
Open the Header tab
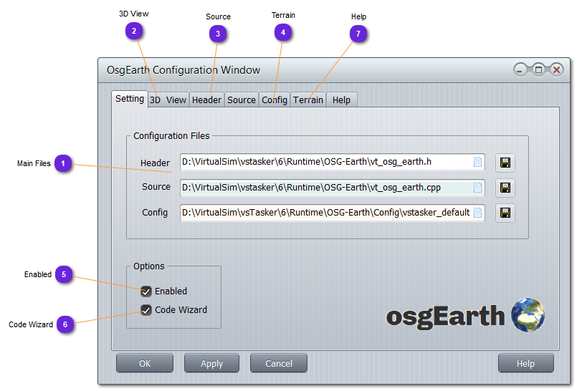pyautogui.click(x=206, y=100)
